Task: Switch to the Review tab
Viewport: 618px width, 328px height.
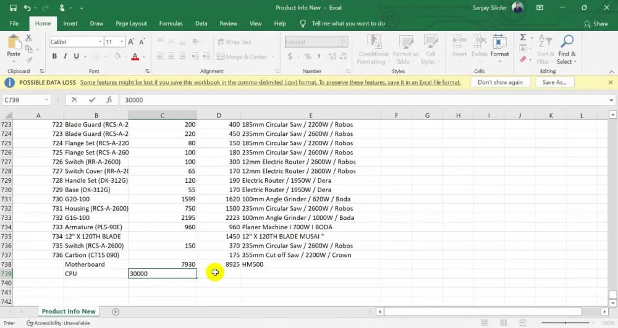Action: pyautogui.click(x=228, y=23)
